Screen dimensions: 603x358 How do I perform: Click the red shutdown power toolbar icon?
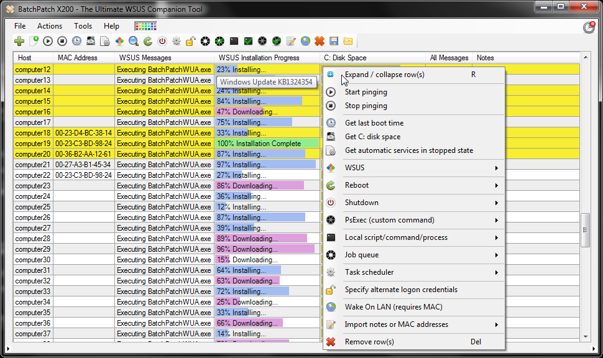162,42
